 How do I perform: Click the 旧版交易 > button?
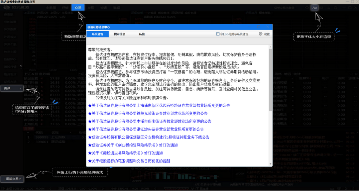(12, 179)
